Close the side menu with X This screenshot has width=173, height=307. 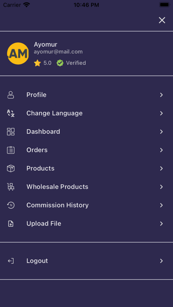pos(162,20)
